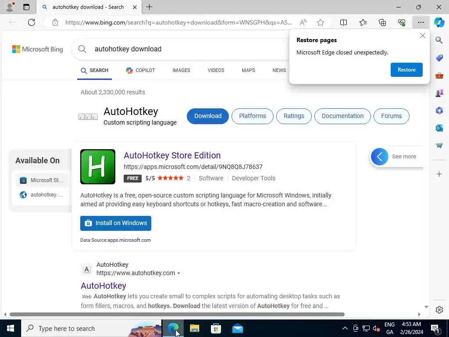Open Windows Start menu
Image resolution: width=449 pixels, height=337 pixels.
(x=11, y=328)
